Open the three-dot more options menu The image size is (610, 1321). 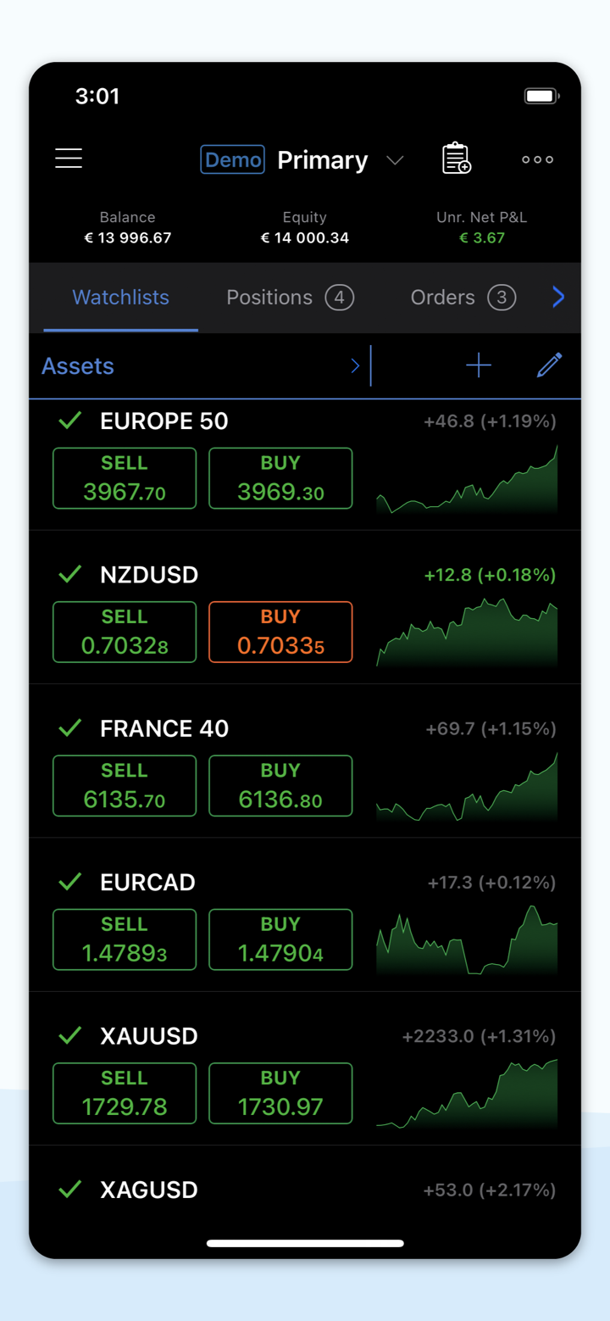(x=537, y=159)
